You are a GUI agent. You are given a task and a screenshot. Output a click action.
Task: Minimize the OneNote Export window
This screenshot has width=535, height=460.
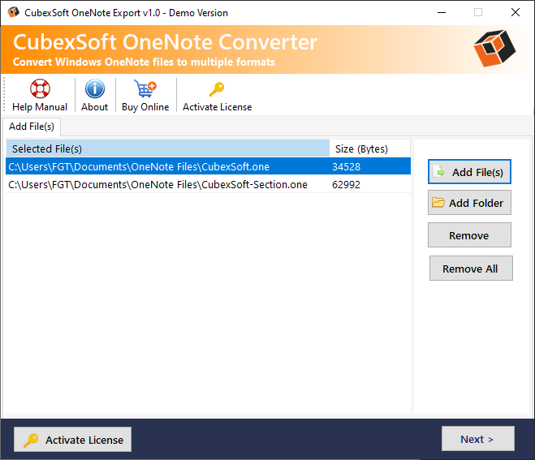click(x=442, y=13)
